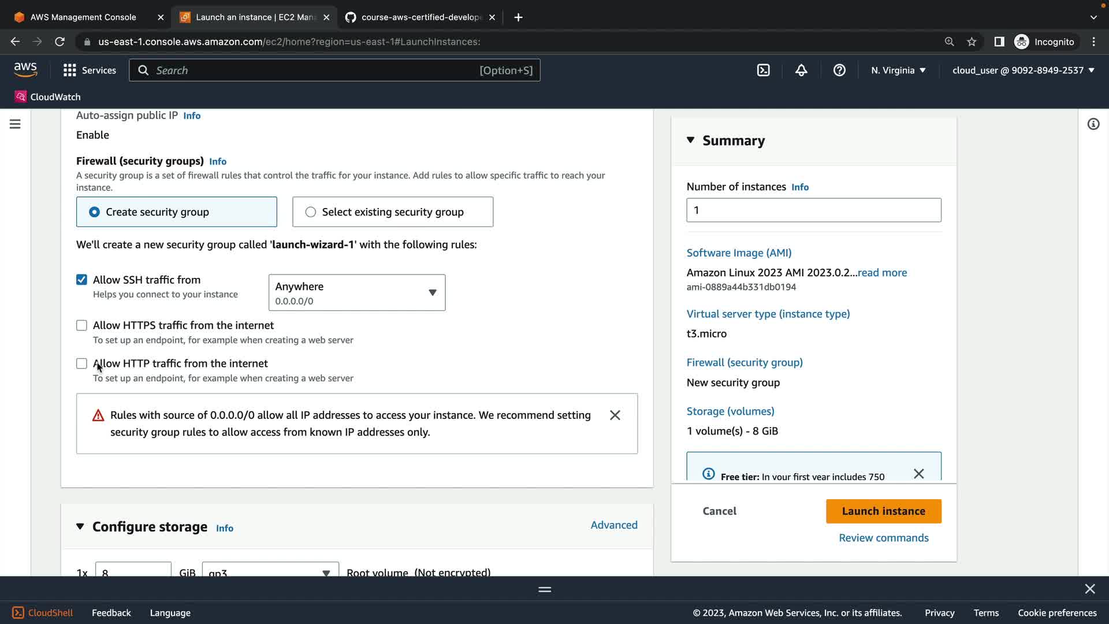Image resolution: width=1109 pixels, height=624 pixels.
Task: Open the CloudShell icon in top navigation
Action: click(763, 70)
